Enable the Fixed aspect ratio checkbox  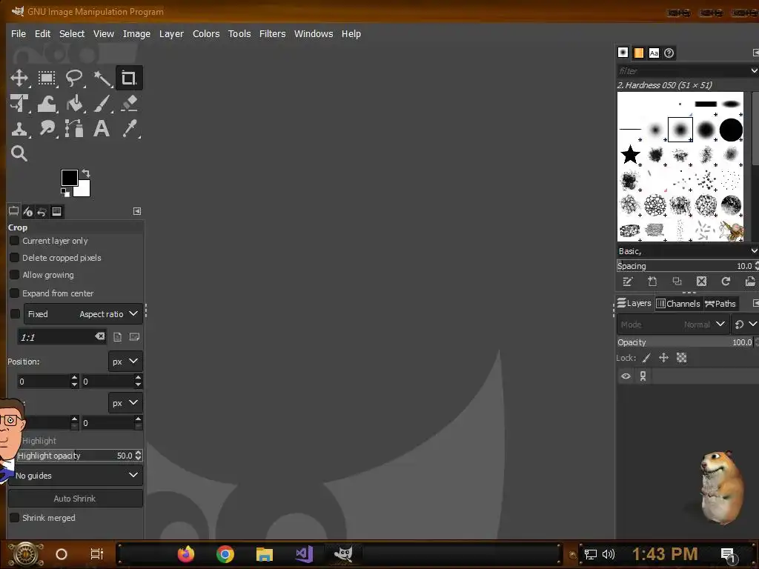(15, 314)
